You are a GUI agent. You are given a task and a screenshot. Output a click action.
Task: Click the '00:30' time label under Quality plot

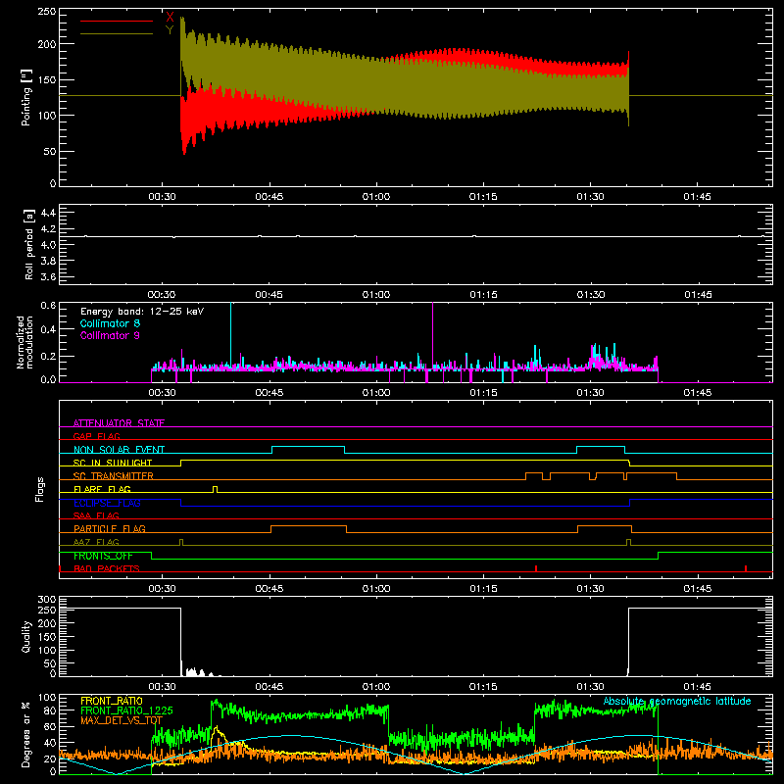[162, 687]
